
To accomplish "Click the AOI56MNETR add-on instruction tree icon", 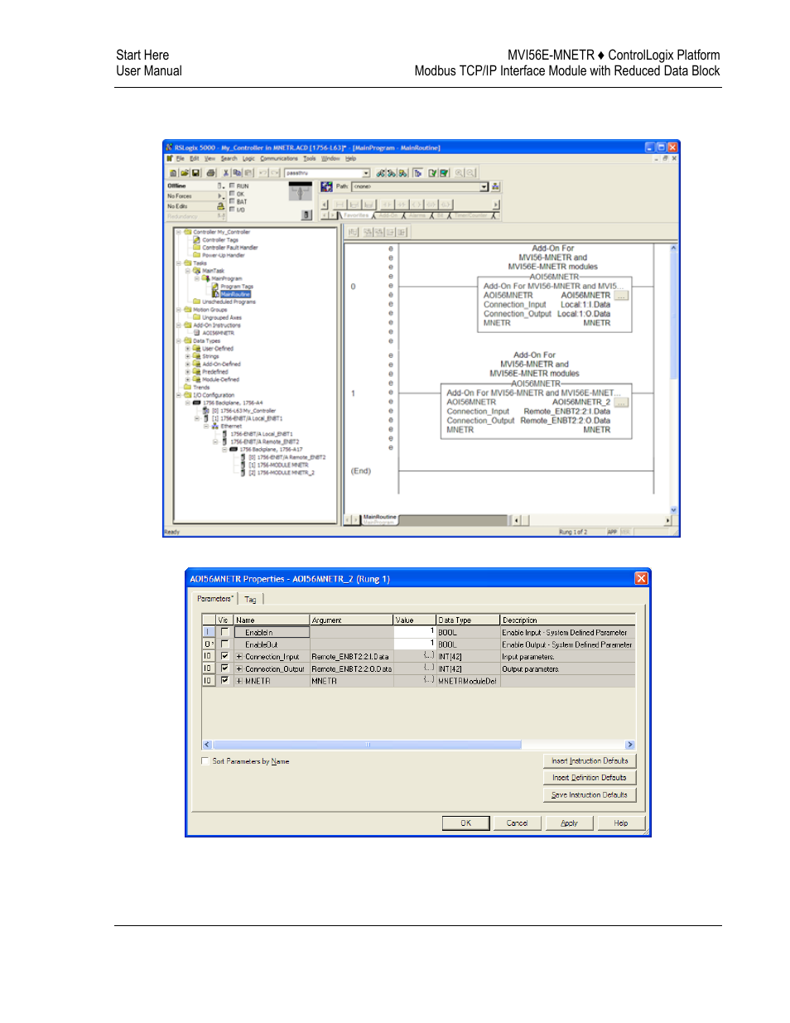I will pos(196,333).
